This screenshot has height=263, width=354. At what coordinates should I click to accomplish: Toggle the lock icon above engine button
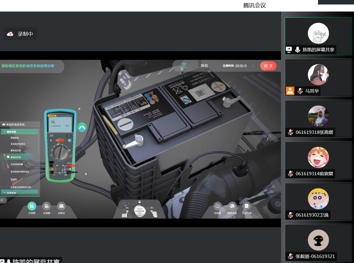(140, 202)
